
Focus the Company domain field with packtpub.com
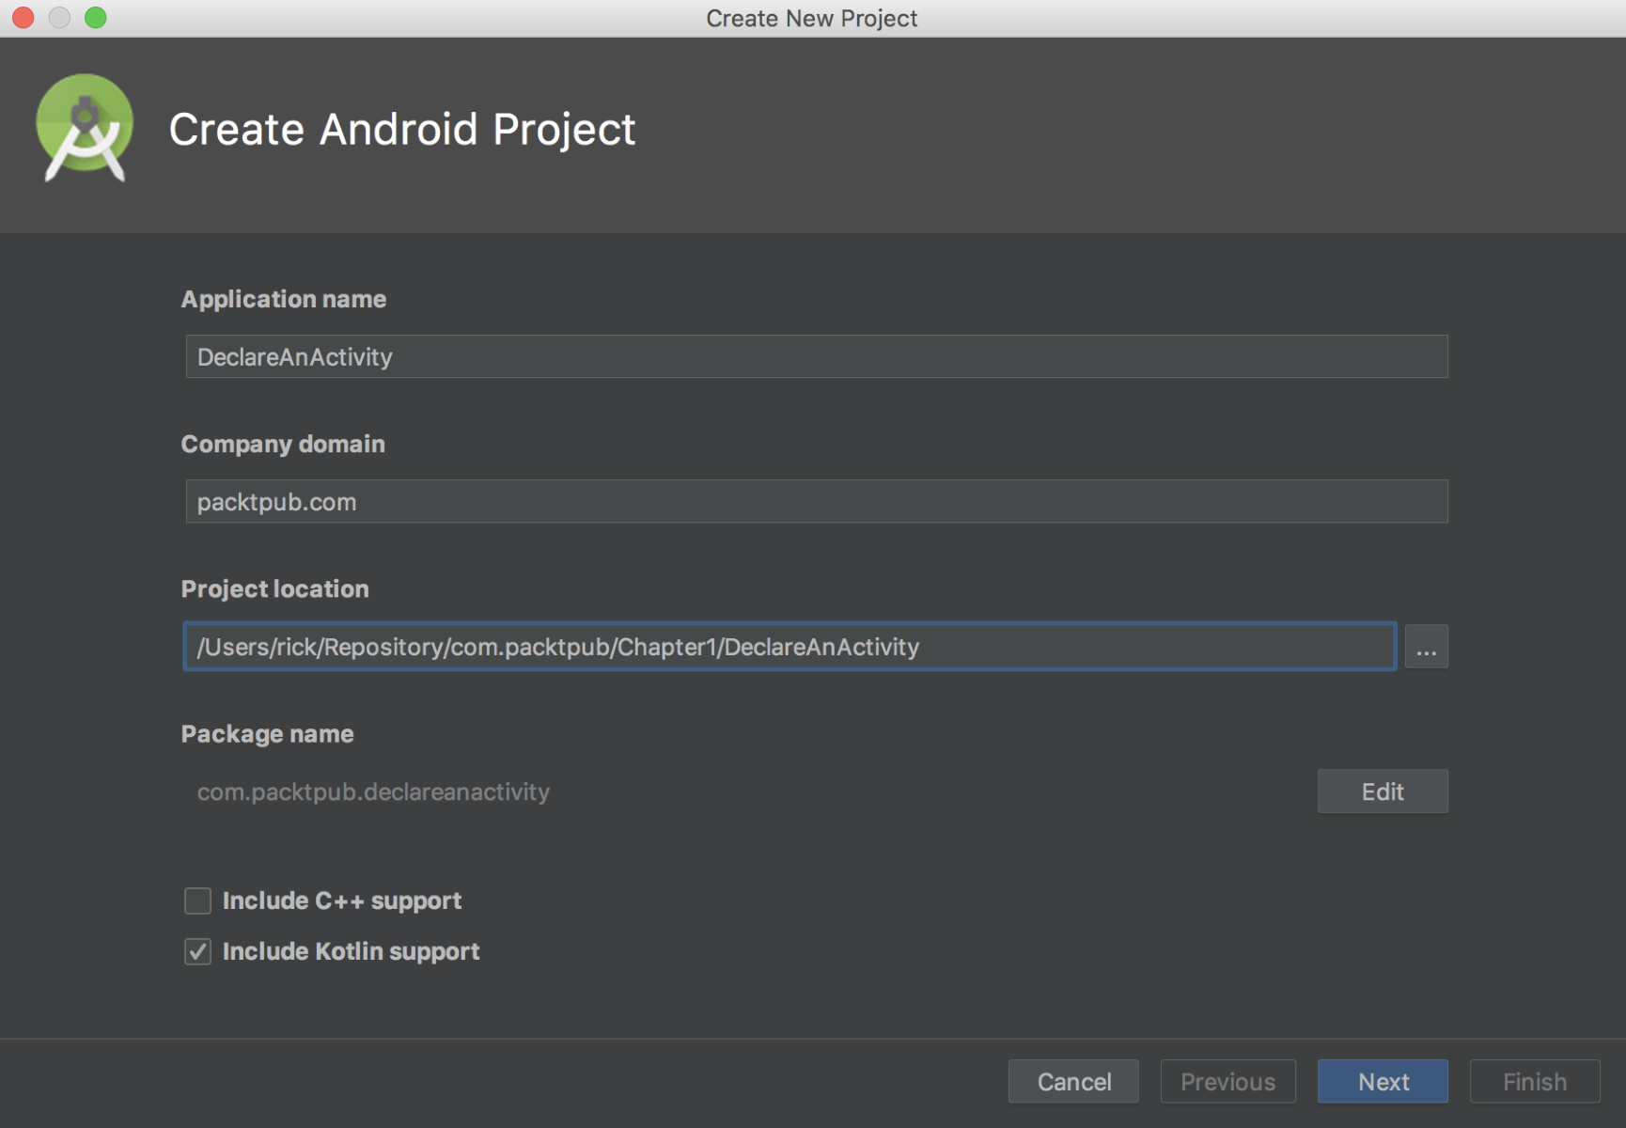click(816, 502)
